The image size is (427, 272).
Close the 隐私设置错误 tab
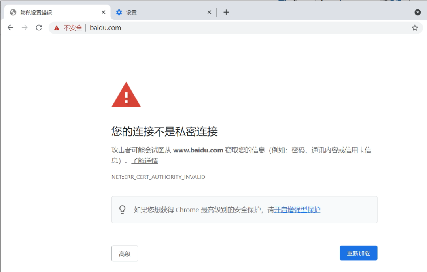pyautogui.click(x=103, y=12)
